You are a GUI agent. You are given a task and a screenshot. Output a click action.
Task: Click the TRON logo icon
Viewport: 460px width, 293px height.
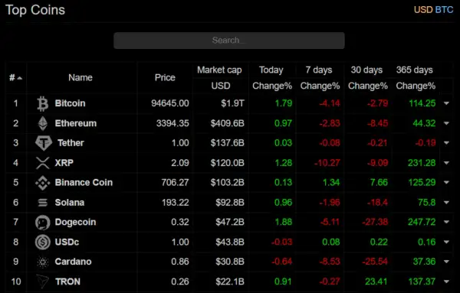pyautogui.click(x=43, y=282)
